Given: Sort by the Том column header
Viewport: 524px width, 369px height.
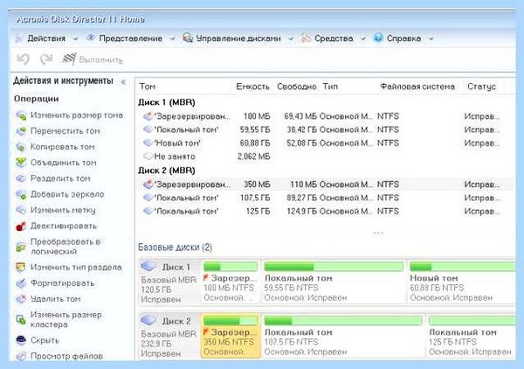Looking at the screenshot, I should pos(148,87).
